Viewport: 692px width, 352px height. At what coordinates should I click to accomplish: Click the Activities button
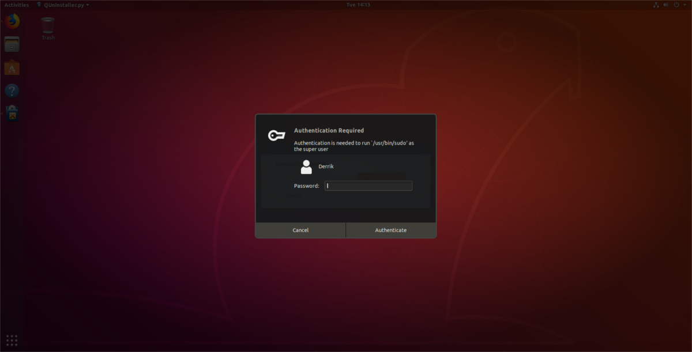point(16,5)
